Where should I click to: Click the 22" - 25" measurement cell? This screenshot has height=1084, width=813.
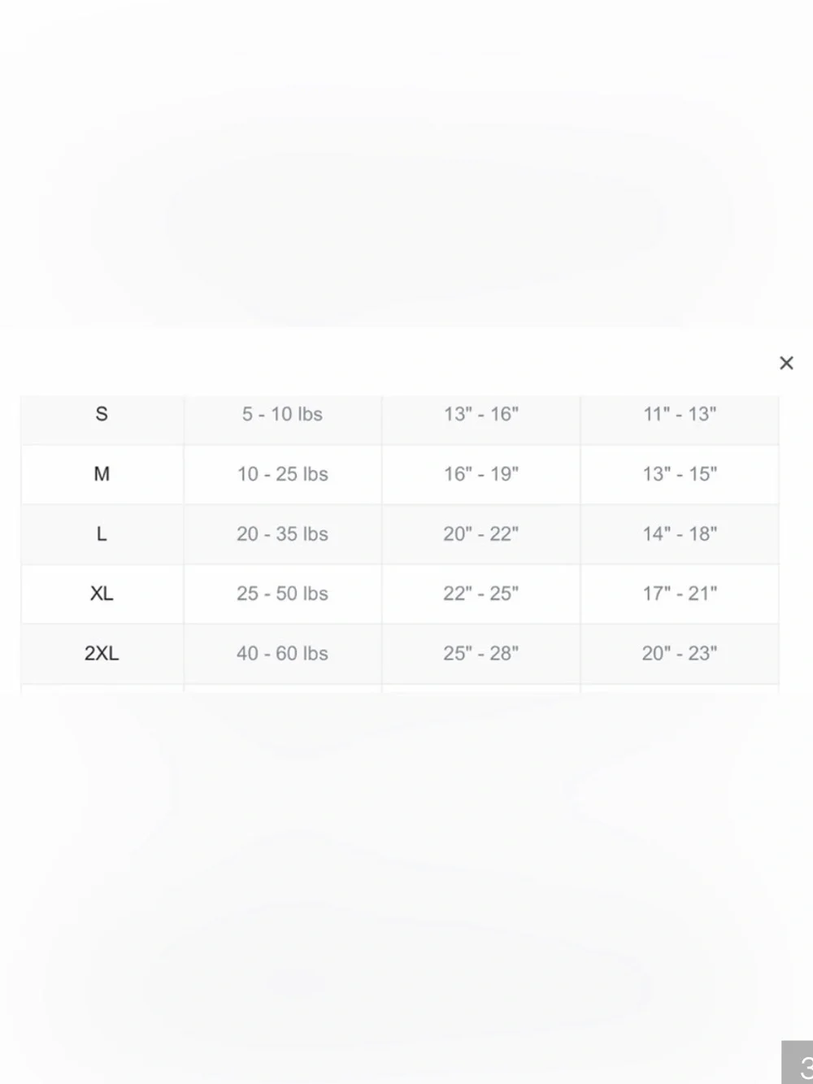[x=481, y=594]
